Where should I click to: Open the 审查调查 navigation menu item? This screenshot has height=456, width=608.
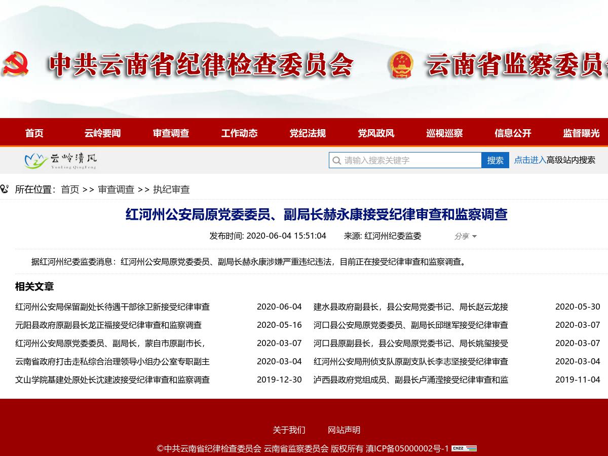[x=171, y=133]
